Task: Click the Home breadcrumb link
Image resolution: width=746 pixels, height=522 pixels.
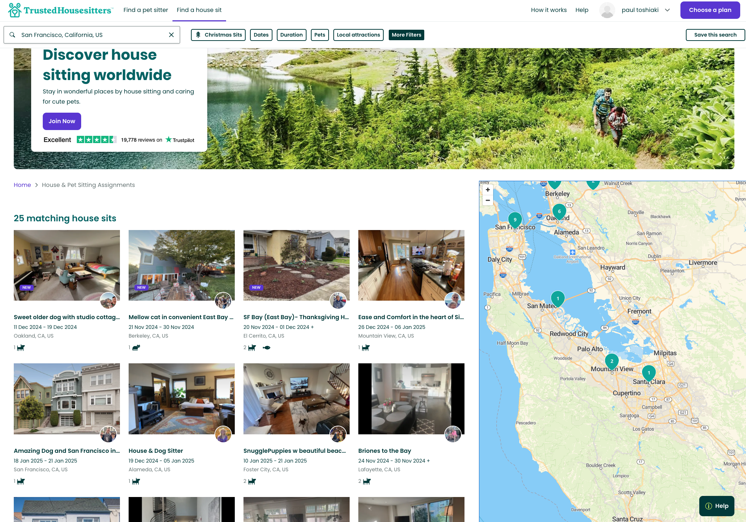Action: 22,185
